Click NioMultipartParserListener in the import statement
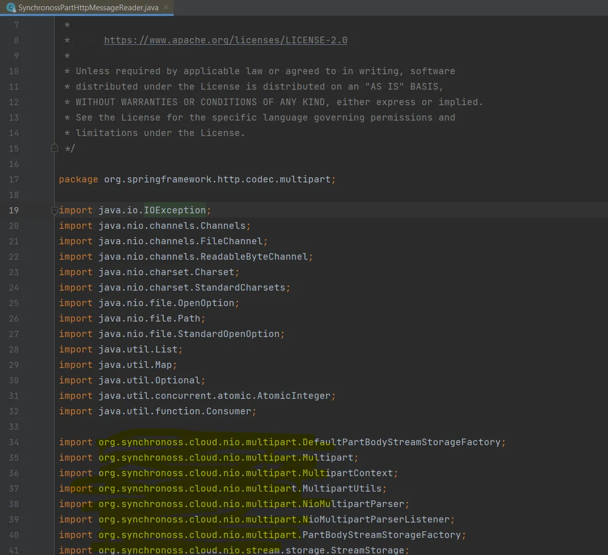Viewport: 608px width, 555px height. point(376,520)
